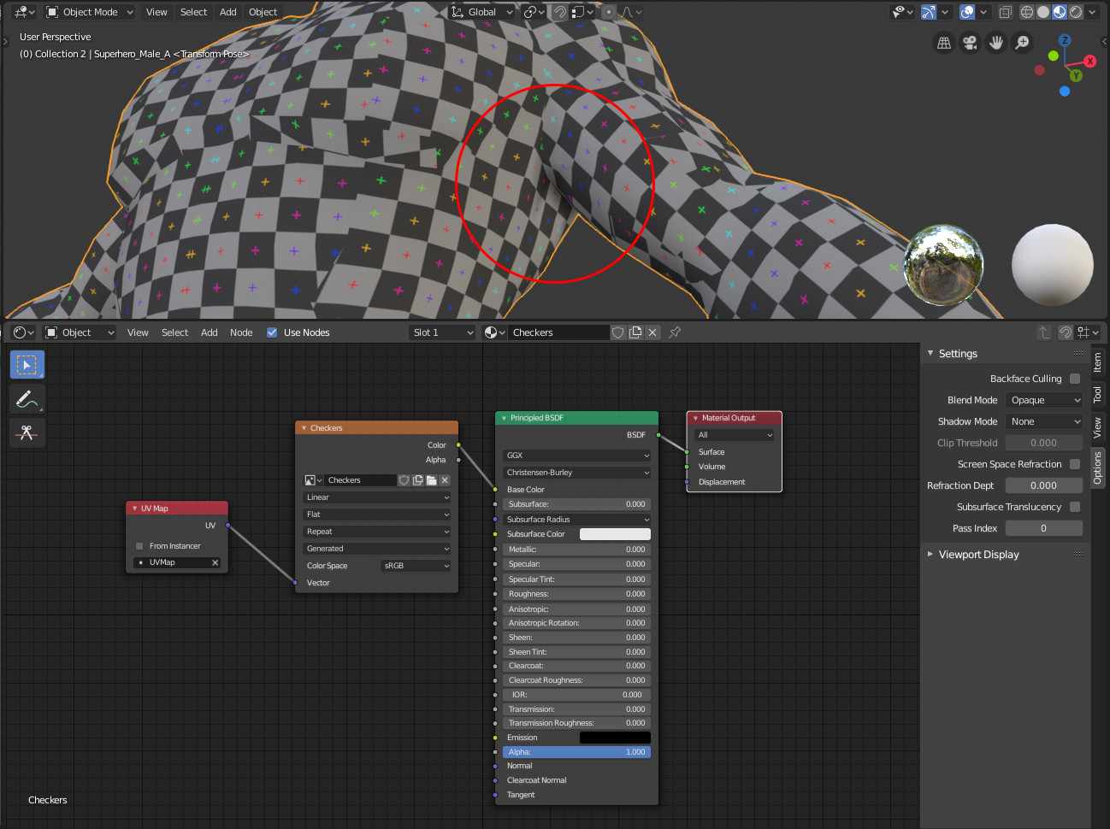Open the Slot 1 material slot dropdown
Screen dimensions: 1110x829
pyautogui.click(x=442, y=332)
